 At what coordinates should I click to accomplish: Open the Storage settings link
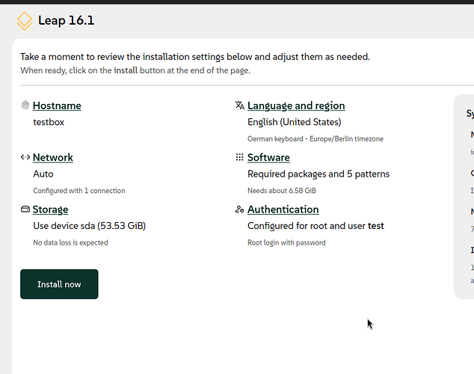[x=51, y=209]
